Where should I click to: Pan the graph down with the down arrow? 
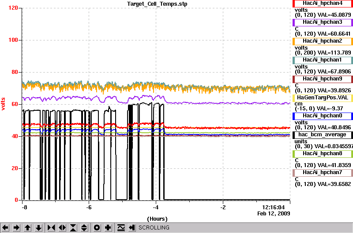[x=39, y=228]
